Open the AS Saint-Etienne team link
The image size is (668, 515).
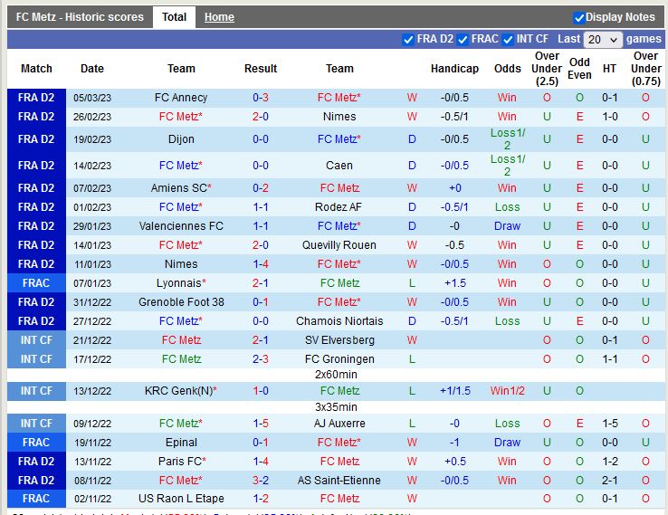(339, 481)
